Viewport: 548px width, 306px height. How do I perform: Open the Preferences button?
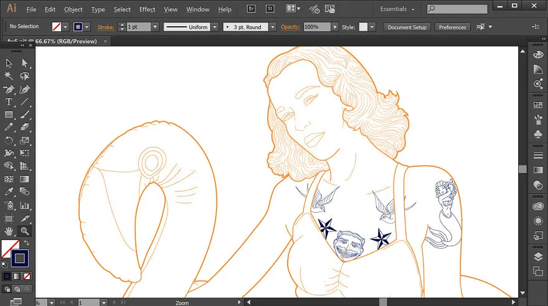click(452, 27)
